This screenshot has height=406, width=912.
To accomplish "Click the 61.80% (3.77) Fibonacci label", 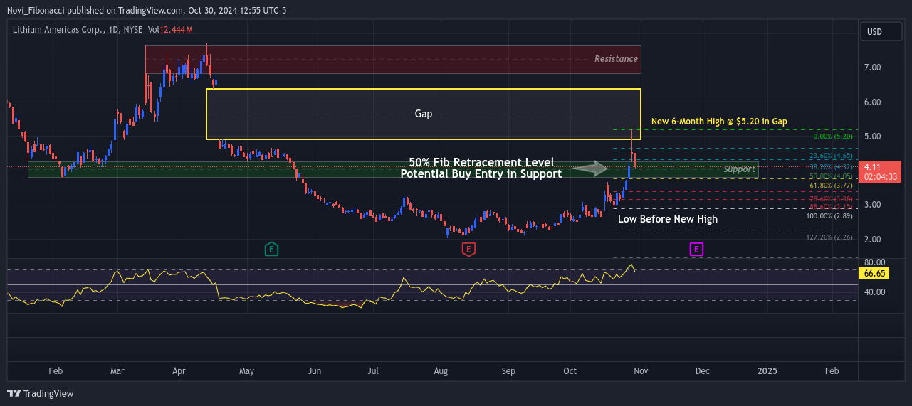I will [831, 186].
